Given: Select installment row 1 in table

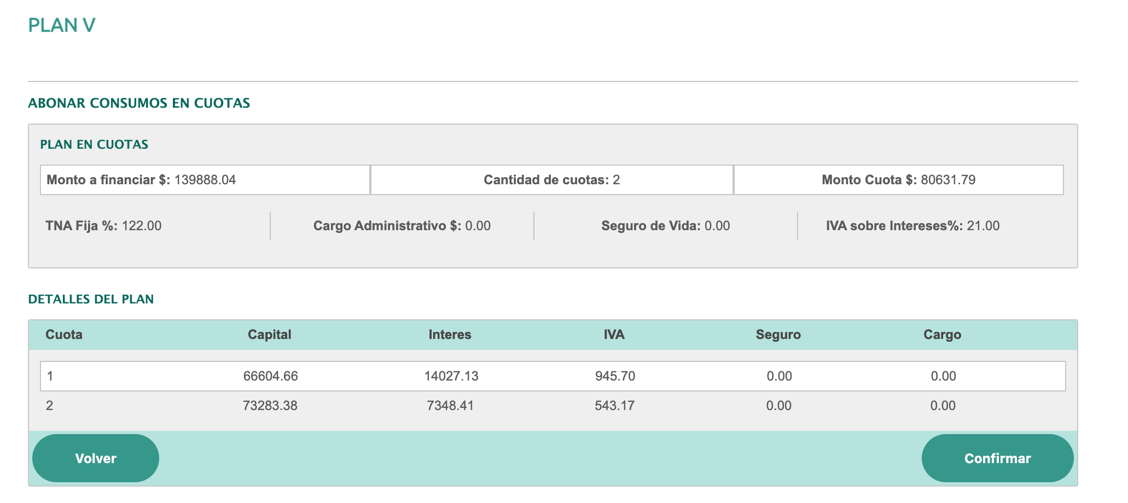Looking at the screenshot, I should point(553,376).
